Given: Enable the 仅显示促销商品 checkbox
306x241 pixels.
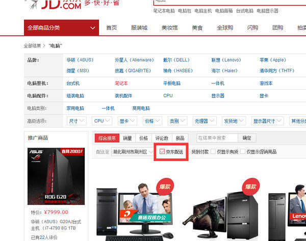Looking at the screenshot, I should pyautogui.click(x=243, y=151).
